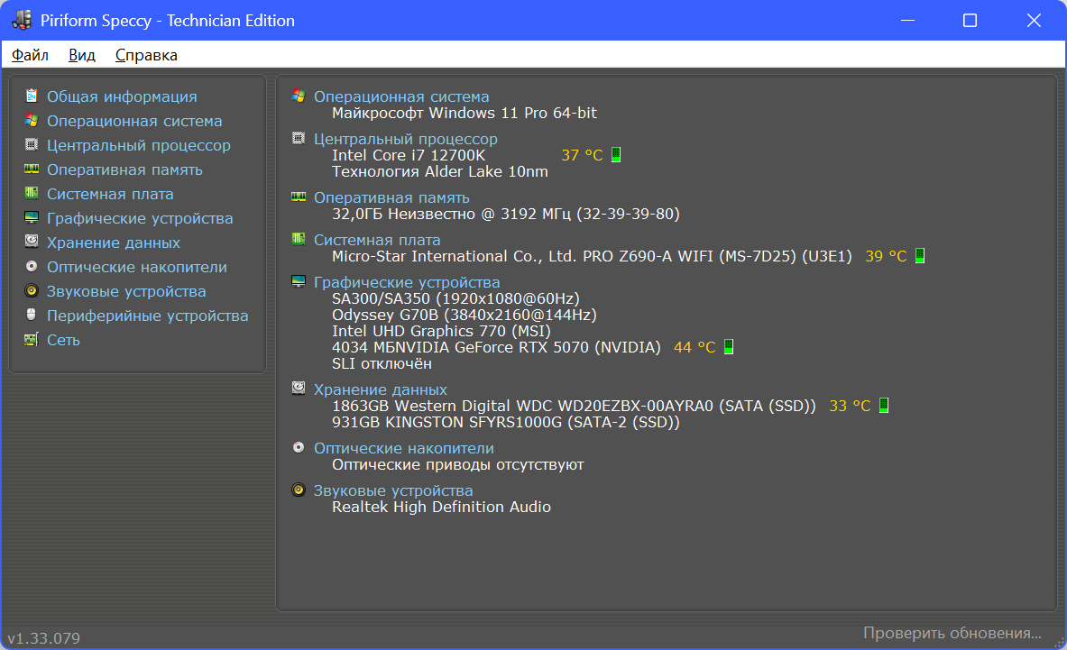
Task: Select Графические устройства in the sidebar
Action: 140,219
